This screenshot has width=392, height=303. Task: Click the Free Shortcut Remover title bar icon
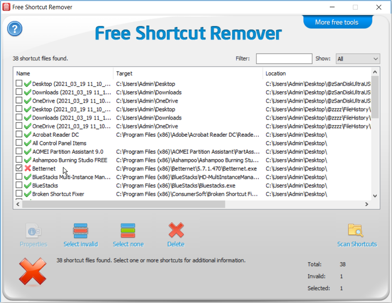[6, 7]
